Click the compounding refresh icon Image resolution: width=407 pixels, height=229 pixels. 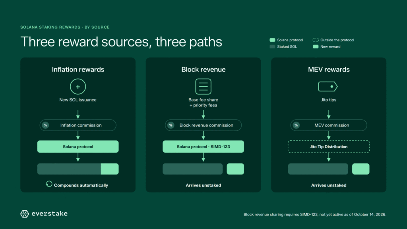tap(49, 184)
